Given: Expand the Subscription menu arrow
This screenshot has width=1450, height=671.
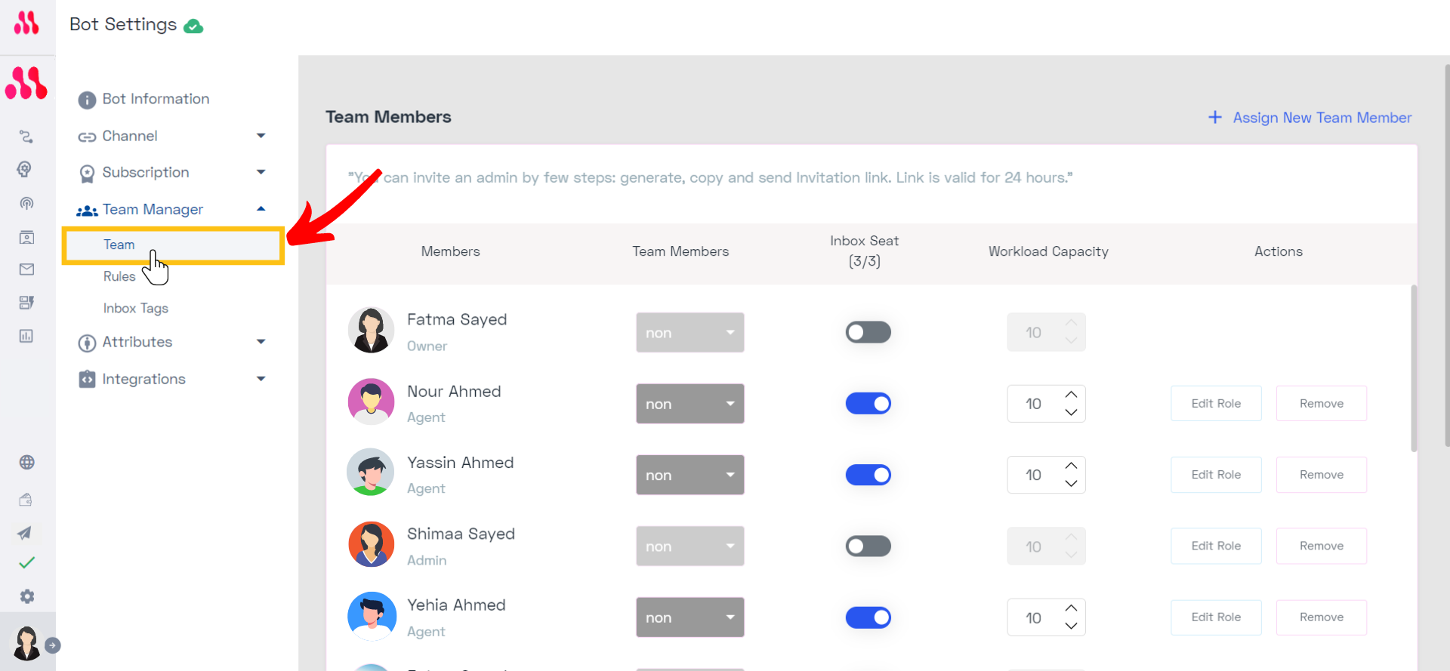Looking at the screenshot, I should point(261,172).
